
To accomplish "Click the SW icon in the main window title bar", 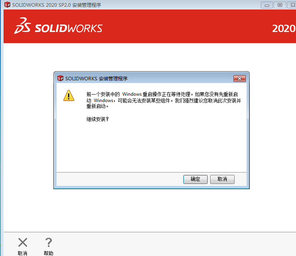I will pyautogui.click(x=7, y=4).
